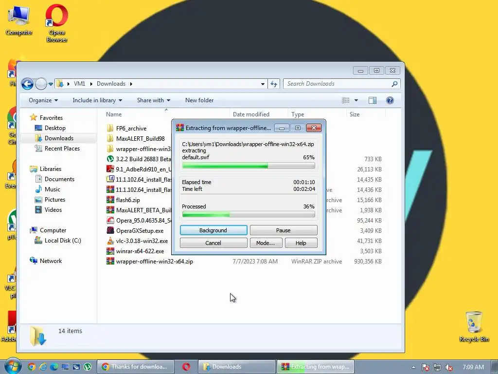The width and height of the screenshot is (498, 374).
Task: Open Recycle Bin desktop icon
Action: 474,326
